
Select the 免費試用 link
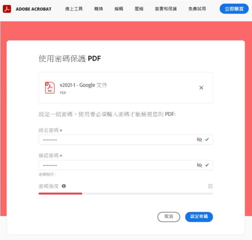(197, 9)
